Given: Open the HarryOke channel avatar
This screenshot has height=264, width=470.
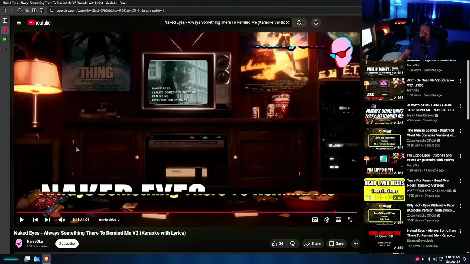Looking at the screenshot, I should pos(19,243).
